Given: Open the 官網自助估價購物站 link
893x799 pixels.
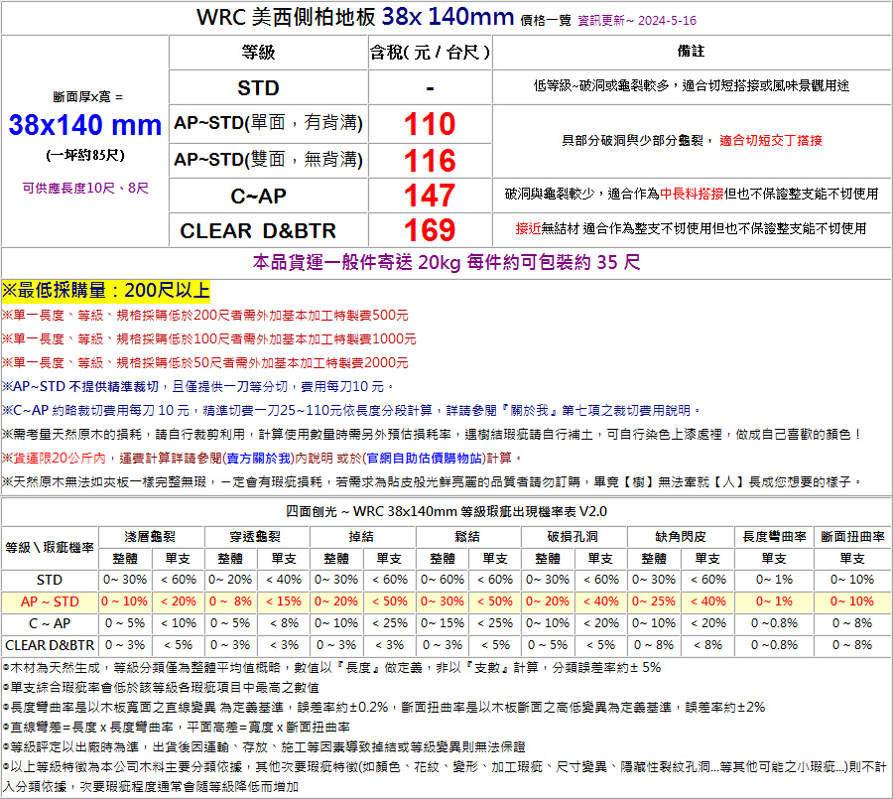Looking at the screenshot, I should [x=419, y=458].
